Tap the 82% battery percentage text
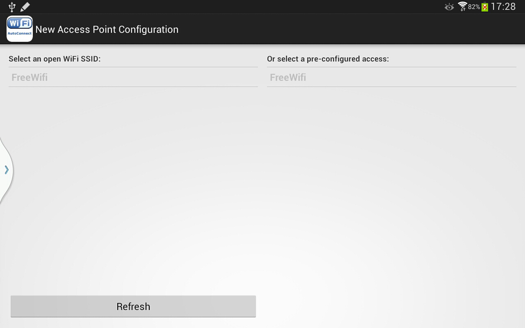Image resolution: width=525 pixels, height=328 pixels. (x=474, y=7)
